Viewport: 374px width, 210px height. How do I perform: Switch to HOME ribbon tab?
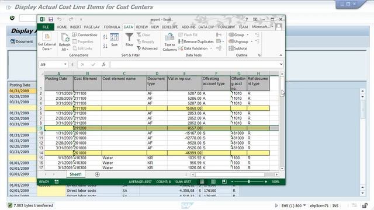click(62, 27)
